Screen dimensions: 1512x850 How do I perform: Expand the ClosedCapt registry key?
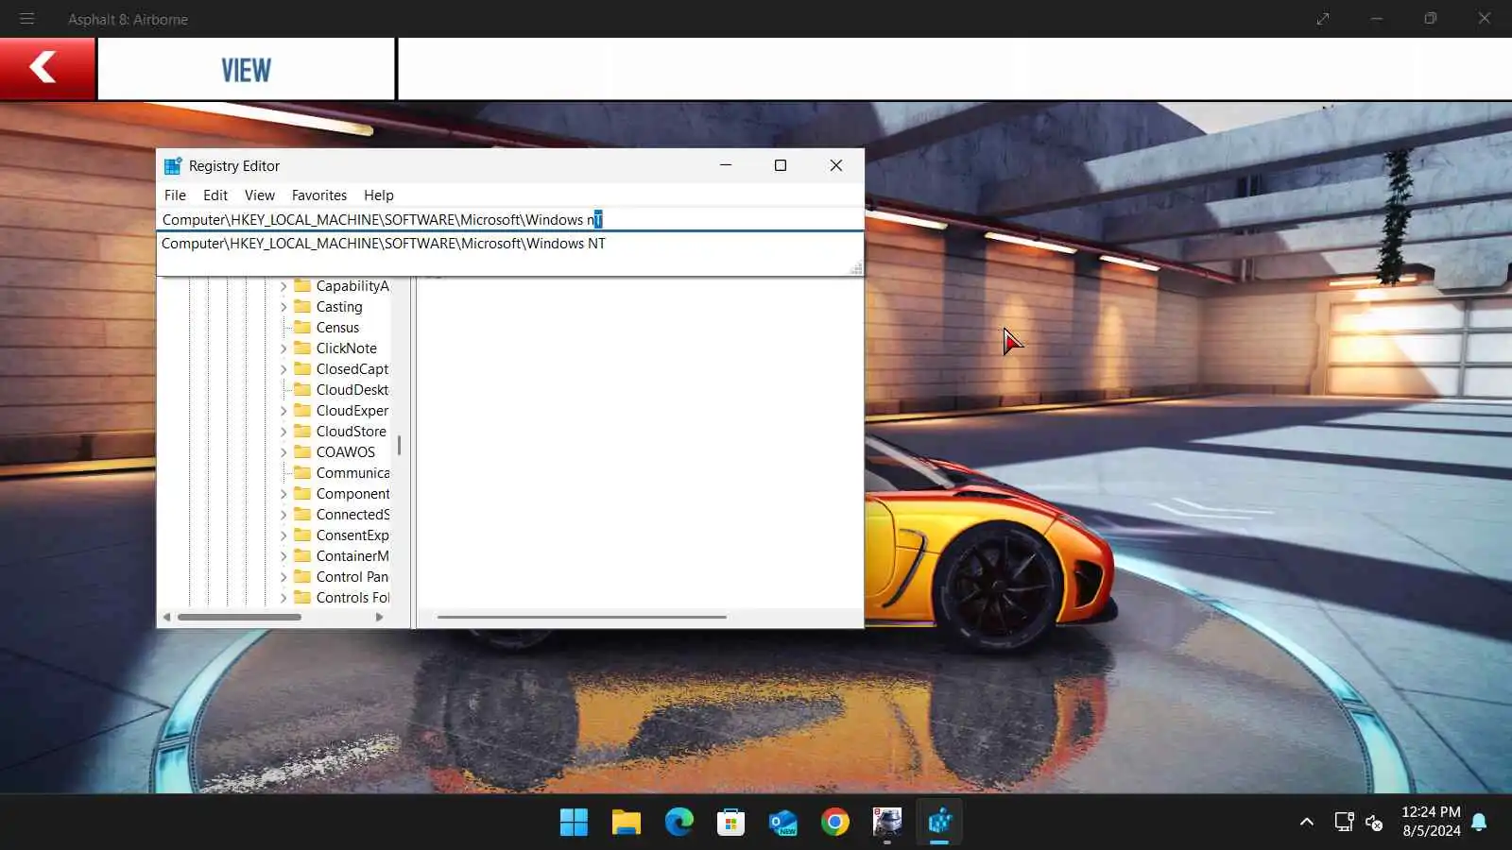click(x=283, y=369)
